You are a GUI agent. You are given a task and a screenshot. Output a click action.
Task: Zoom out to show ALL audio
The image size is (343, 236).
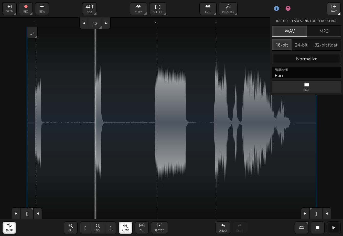(x=71, y=228)
